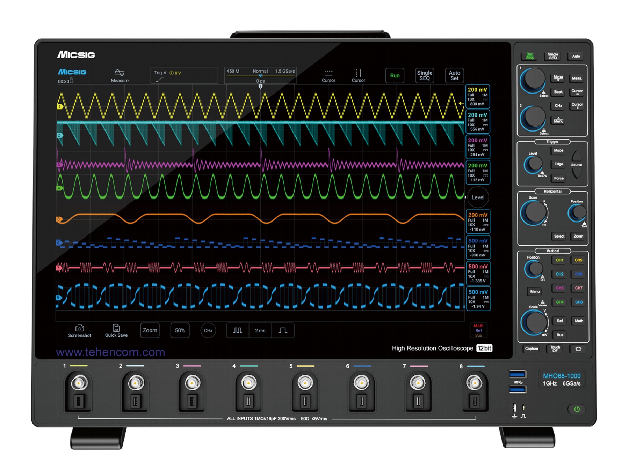629x471 pixels.
Task: Open the channel 4 200 mV 112 mV settings box
Action: pyautogui.click(x=478, y=172)
